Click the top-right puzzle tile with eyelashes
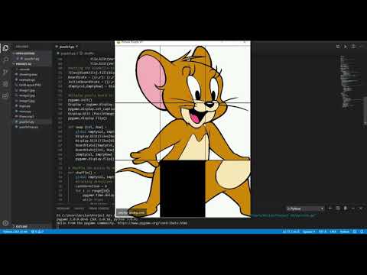 tap(228, 74)
